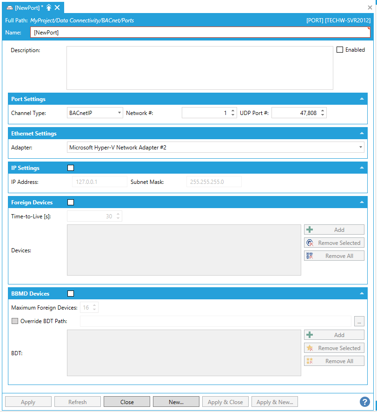Check the BBMD Devices checkbox
Viewport: 377px width, 412px height.
(71, 294)
